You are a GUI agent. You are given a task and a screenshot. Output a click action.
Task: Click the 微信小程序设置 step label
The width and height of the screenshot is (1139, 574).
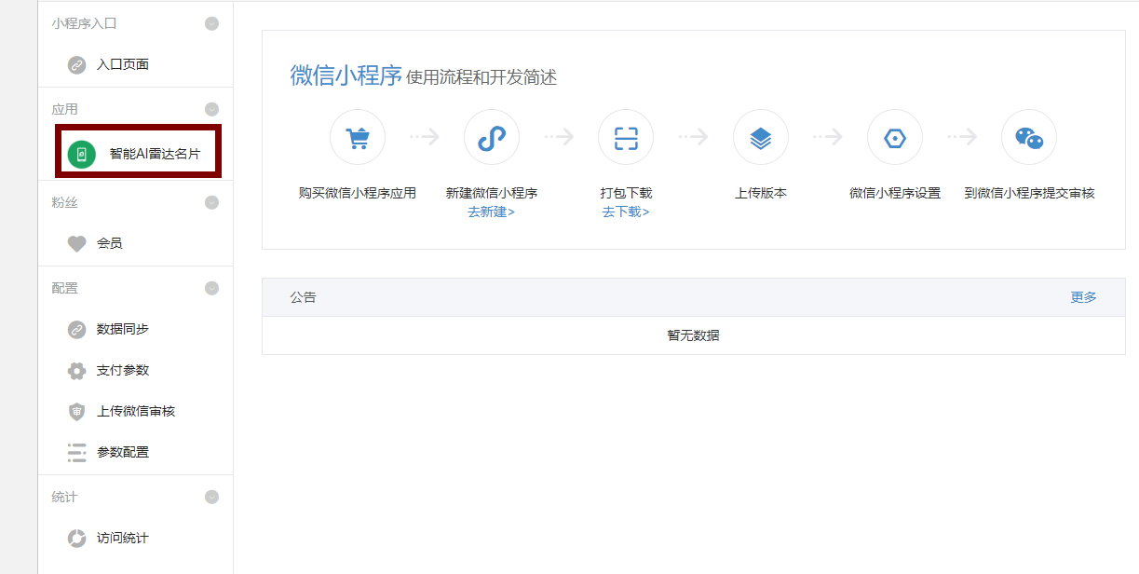click(x=895, y=193)
